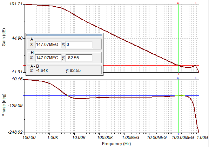The height and width of the screenshot is (147, 209).
Task: Select the blue cursor marker above phase plot
Action: (178, 78)
